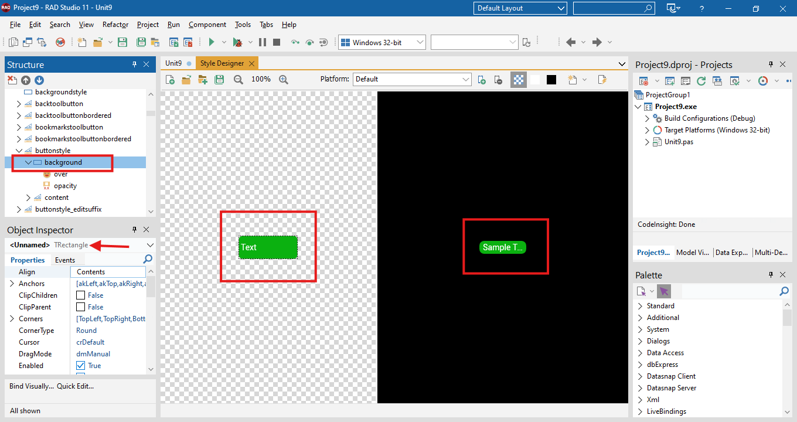Expand the Standard palette category
Image resolution: width=797 pixels, height=422 pixels.
[x=640, y=306]
